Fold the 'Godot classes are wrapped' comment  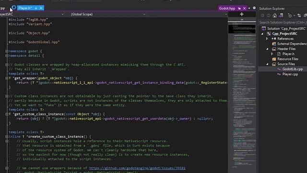click(7, 64)
